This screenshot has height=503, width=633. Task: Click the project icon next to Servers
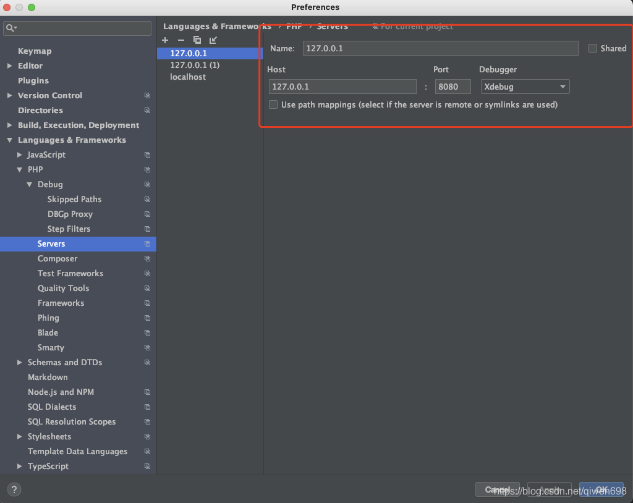pos(147,243)
